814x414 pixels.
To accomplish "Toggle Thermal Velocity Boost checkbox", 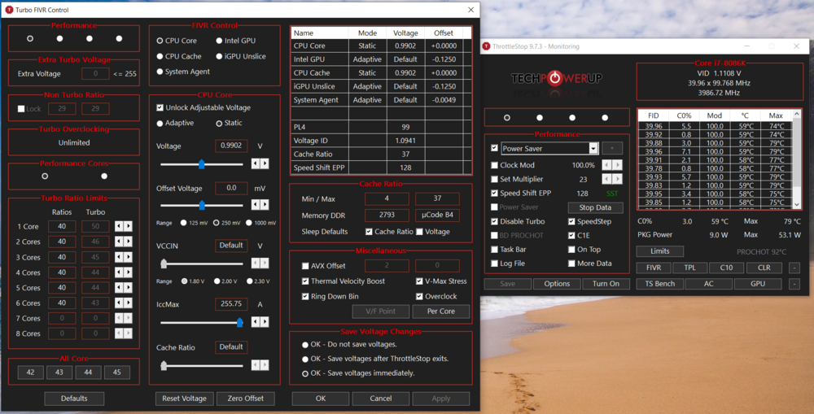I will [x=305, y=281].
